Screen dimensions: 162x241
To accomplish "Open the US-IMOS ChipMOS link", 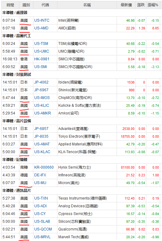I will (x=42, y=98).
